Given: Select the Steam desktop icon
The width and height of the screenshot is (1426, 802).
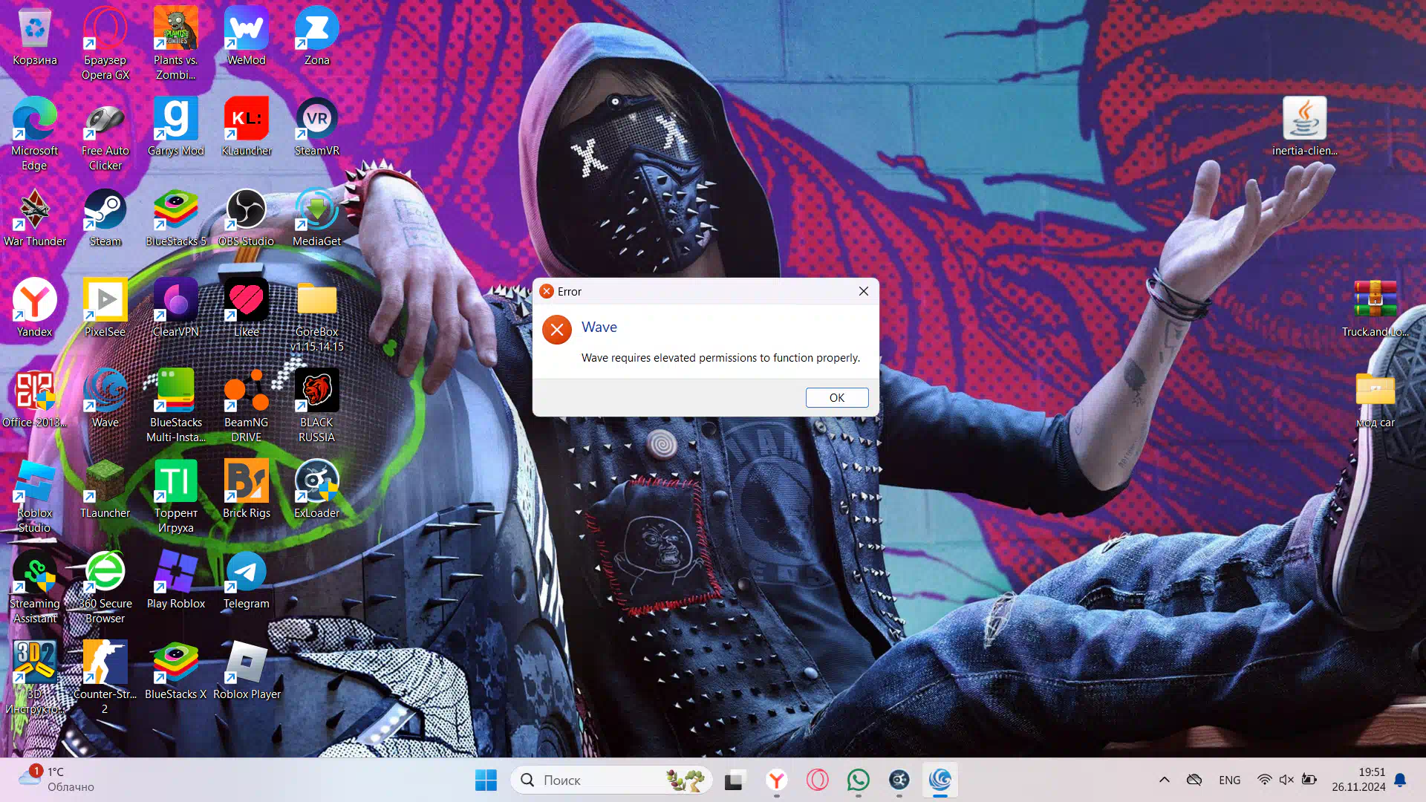Looking at the screenshot, I should point(105,217).
